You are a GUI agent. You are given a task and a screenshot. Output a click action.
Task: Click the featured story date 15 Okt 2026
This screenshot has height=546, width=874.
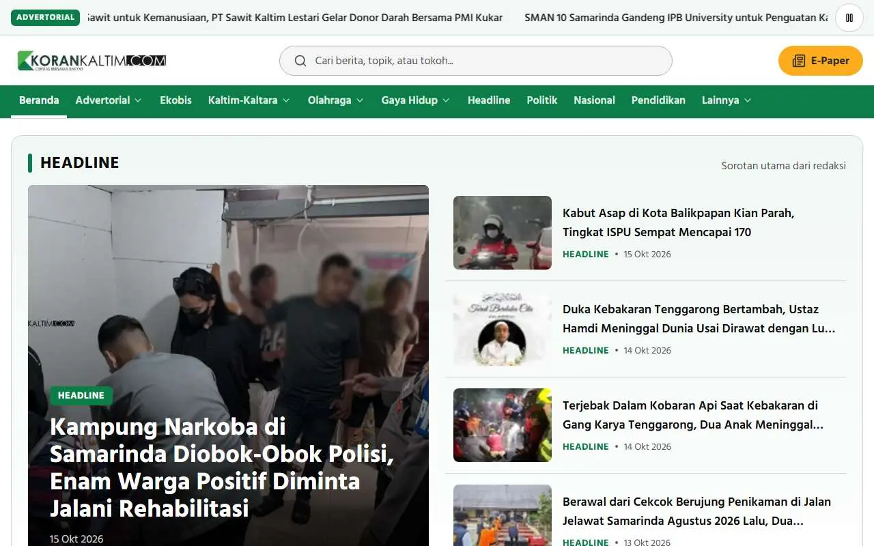pyautogui.click(x=76, y=539)
